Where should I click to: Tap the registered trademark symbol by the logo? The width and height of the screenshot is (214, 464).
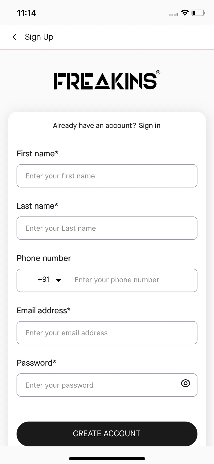[x=158, y=72]
